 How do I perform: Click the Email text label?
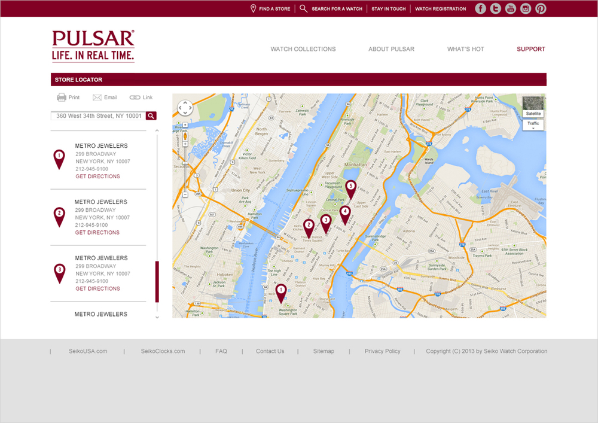[x=111, y=98]
